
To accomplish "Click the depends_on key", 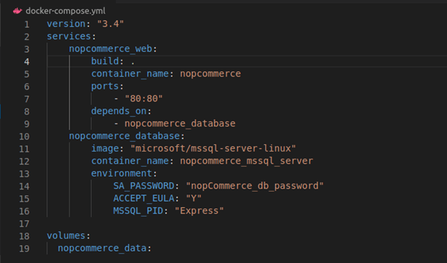I will [119, 111].
